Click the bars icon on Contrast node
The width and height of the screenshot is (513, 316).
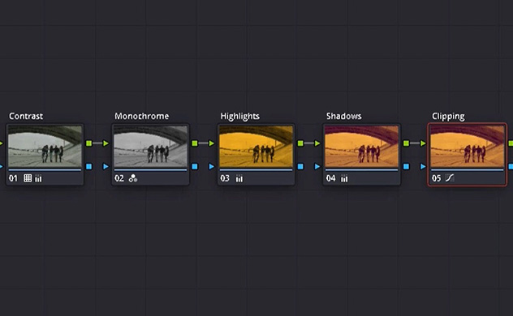[38, 178]
